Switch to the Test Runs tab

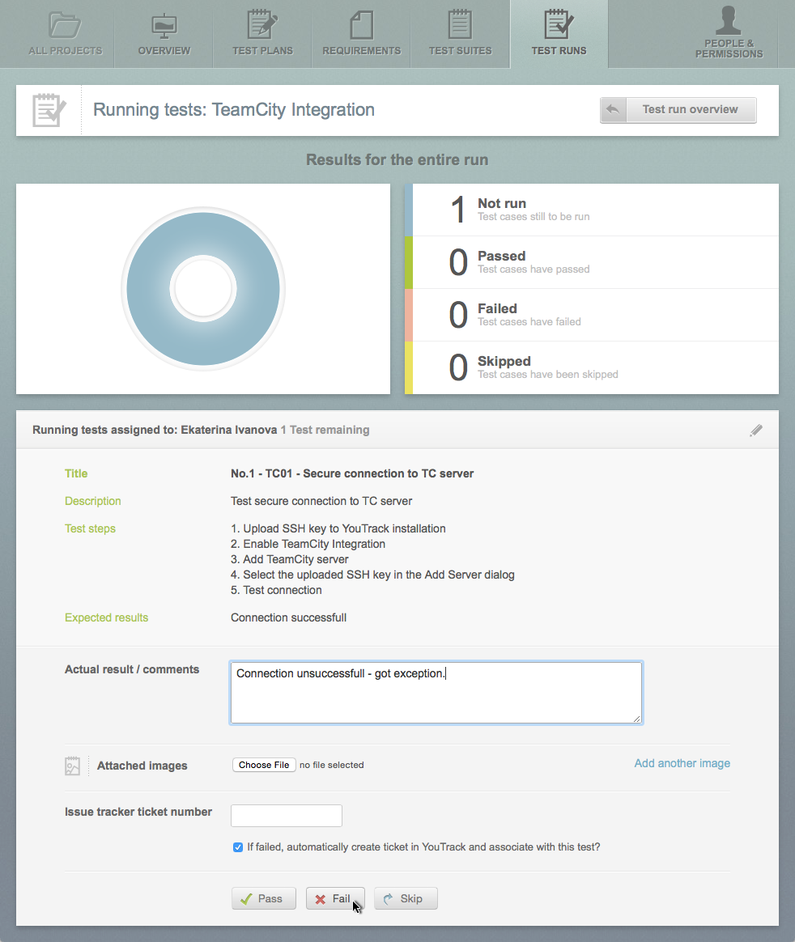(x=559, y=50)
